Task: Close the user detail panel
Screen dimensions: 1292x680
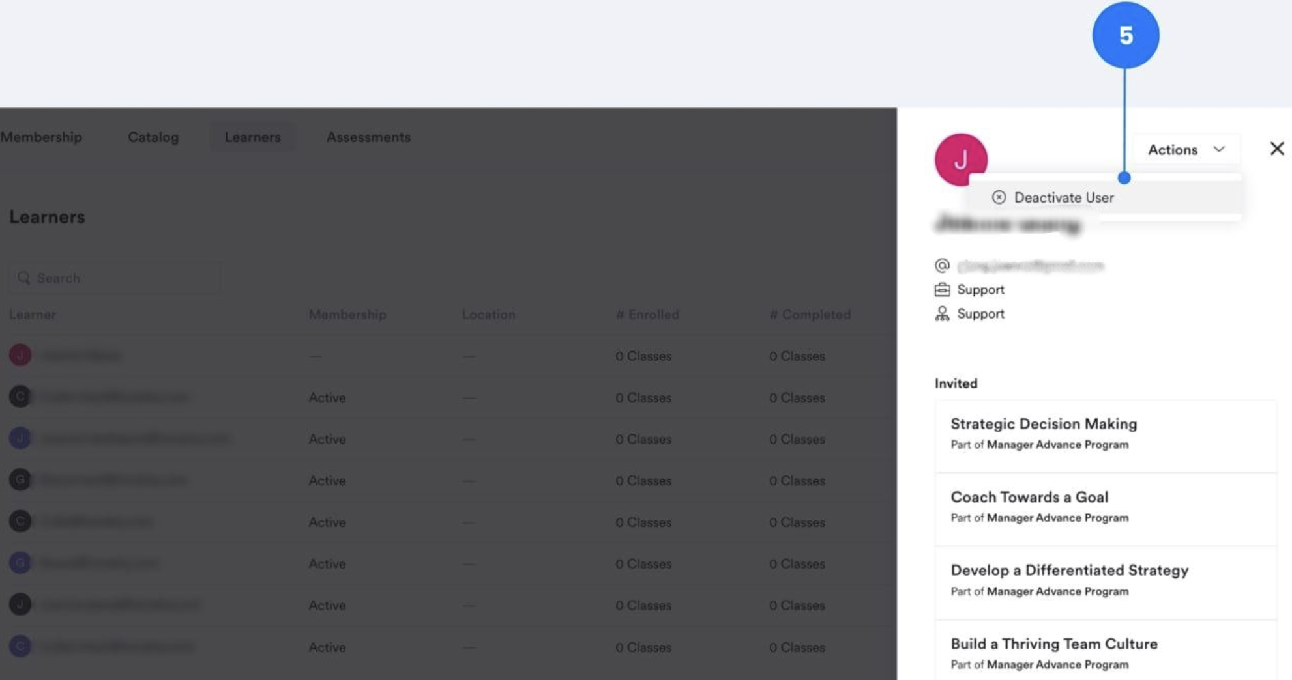Action: (x=1276, y=149)
